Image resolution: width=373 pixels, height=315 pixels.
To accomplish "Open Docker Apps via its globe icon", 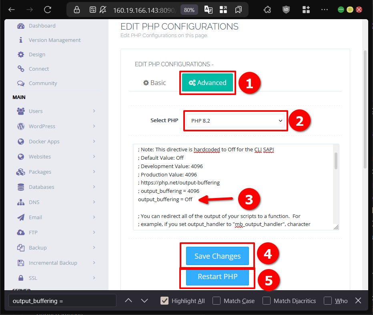I will tap(21, 141).
